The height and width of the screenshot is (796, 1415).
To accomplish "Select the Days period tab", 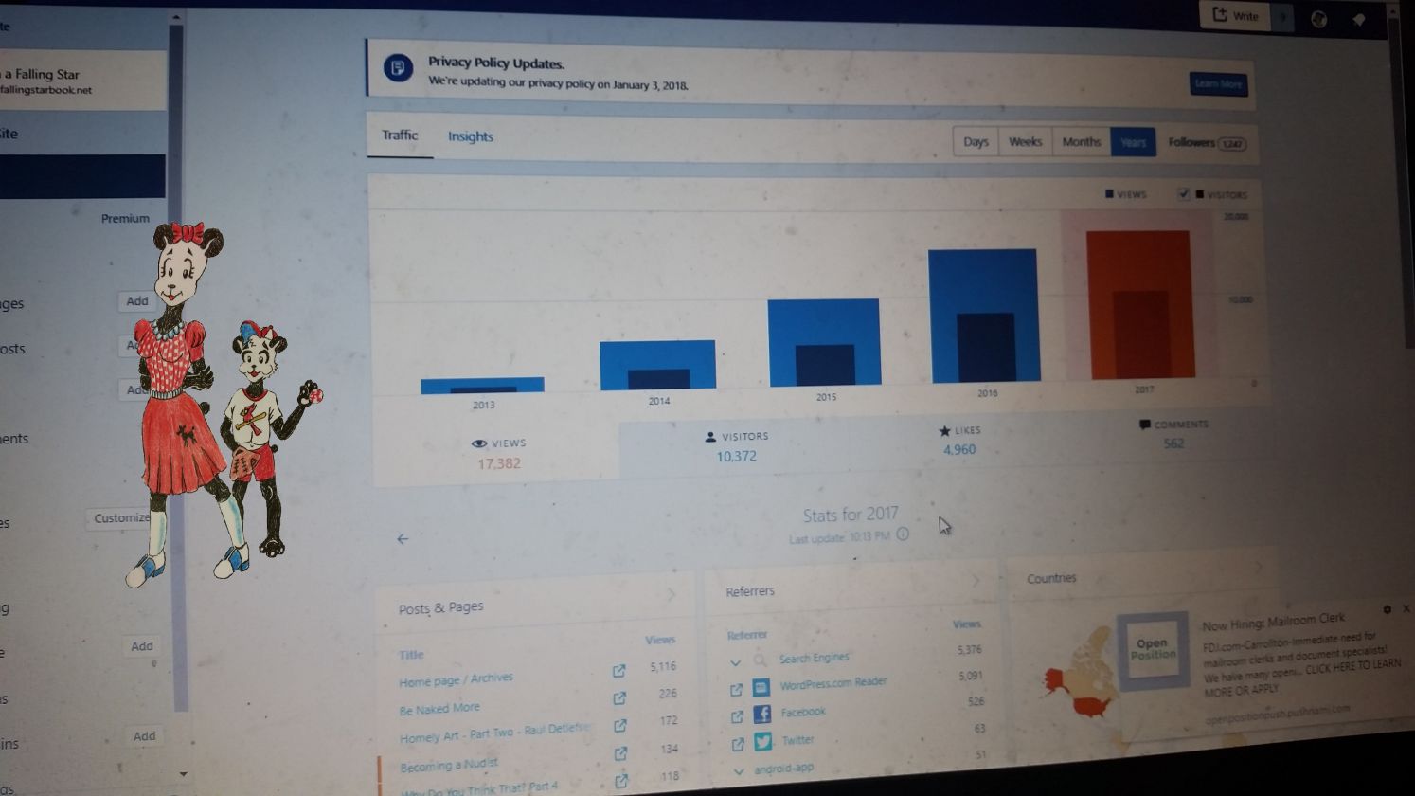I will [x=976, y=141].
